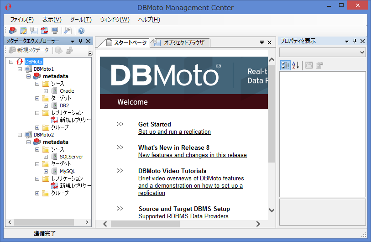Select 新規レプリケー replication under DBMoto2
This screenshot has height=242, width=371.
pyautogui.click(x=75, y=186)
